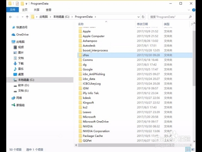Select the ICBCUkeyLog folder icon
Image resolution: width=202 pixels, height=152 pixels.
80,84
